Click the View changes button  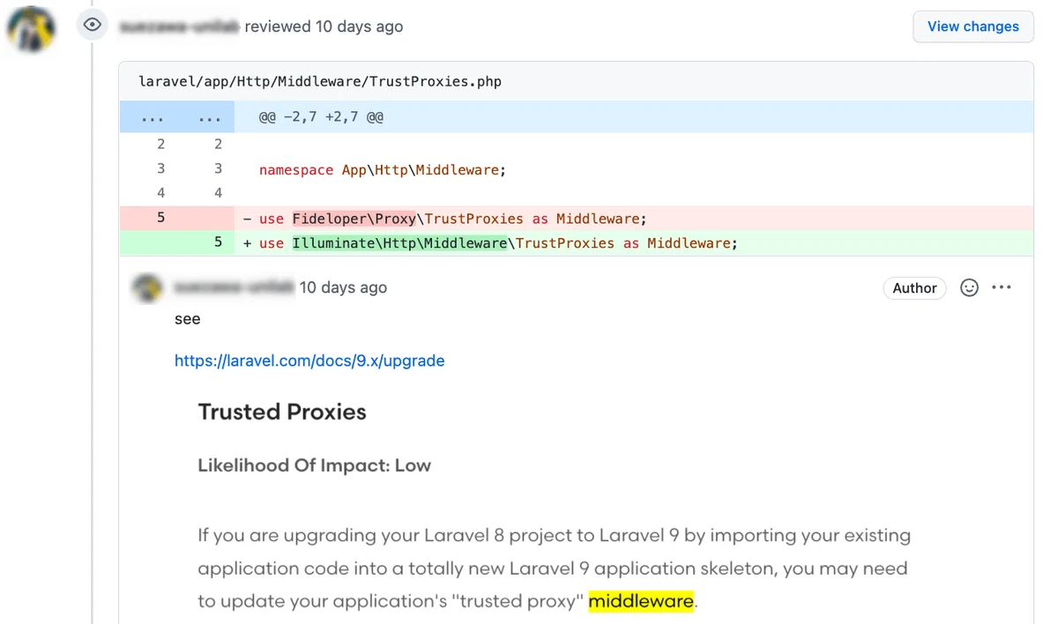973,26
